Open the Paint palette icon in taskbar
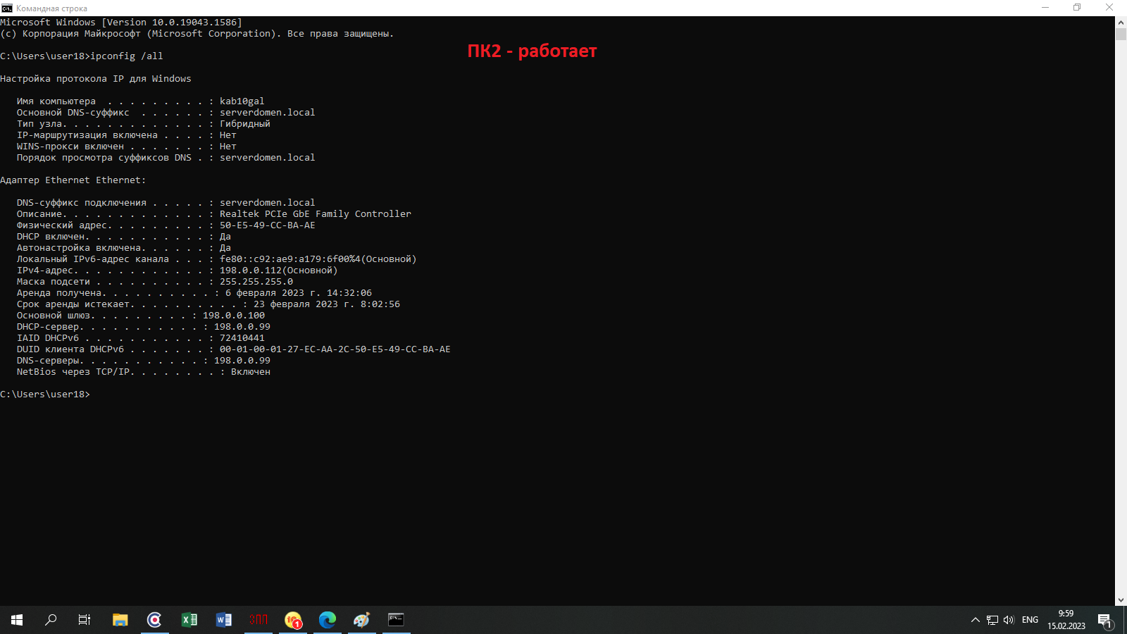This screenshot has height=634, width=1127. pyautogui.click(x=362, y=620)
